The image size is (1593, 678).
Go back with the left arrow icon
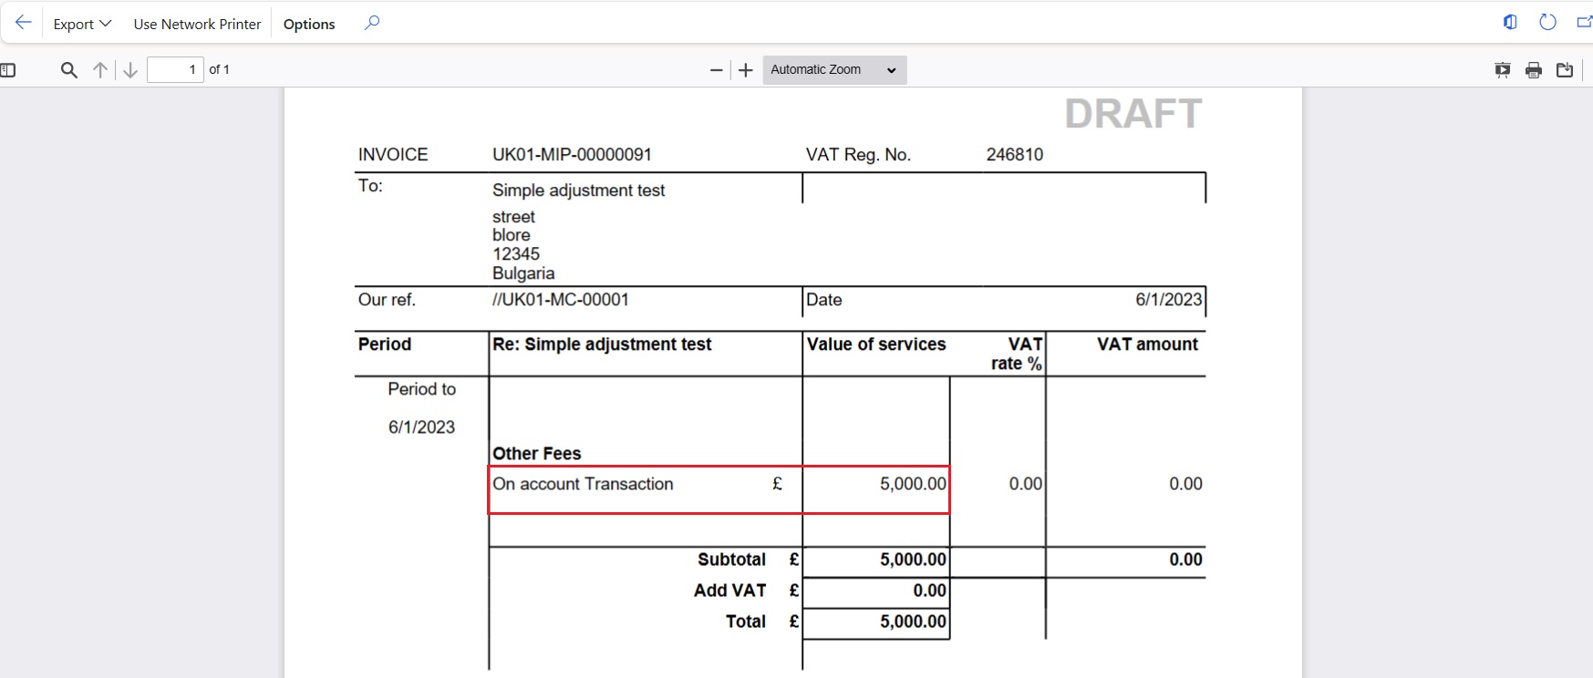23,23
